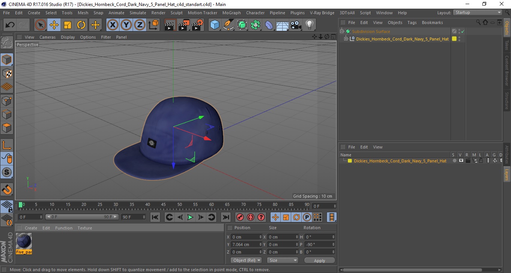Open the Object (Rel) coordinate dropdown

(x=246, y=260)
